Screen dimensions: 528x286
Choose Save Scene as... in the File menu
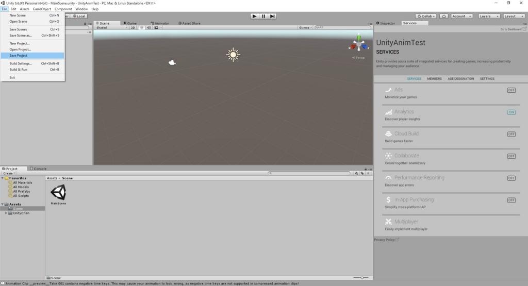[32, 36]
